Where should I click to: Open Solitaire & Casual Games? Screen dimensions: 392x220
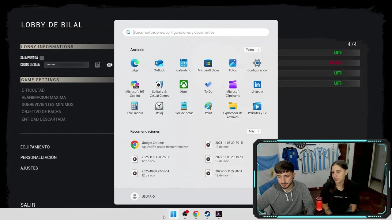pos(159,89)
